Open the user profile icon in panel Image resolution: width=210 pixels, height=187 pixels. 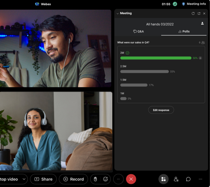coord(202,23)
